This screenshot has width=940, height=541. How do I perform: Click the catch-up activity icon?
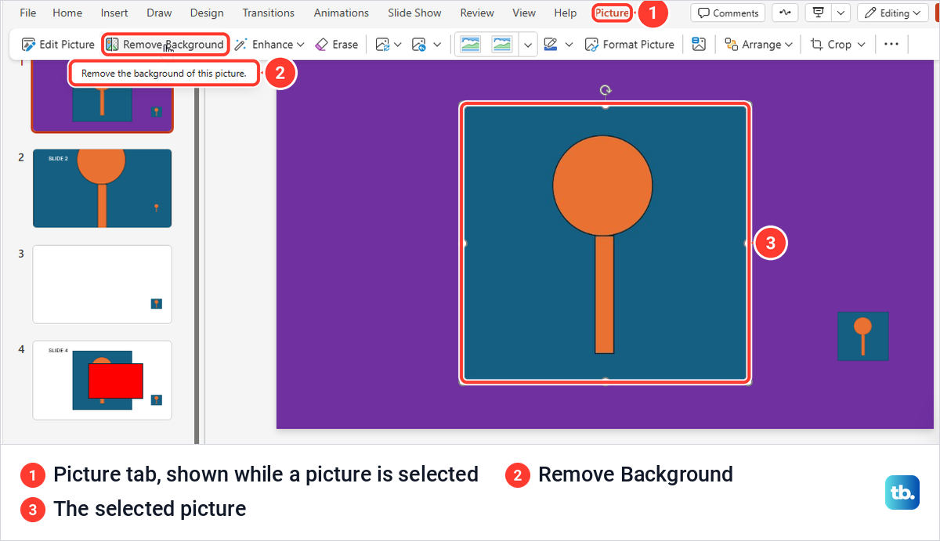[x=785, y=13]
